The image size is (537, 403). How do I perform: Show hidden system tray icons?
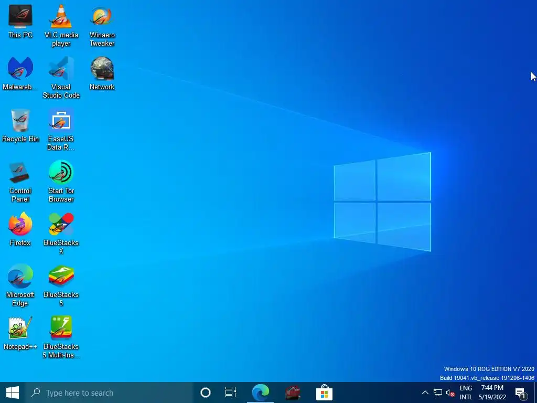pos(425,393)
